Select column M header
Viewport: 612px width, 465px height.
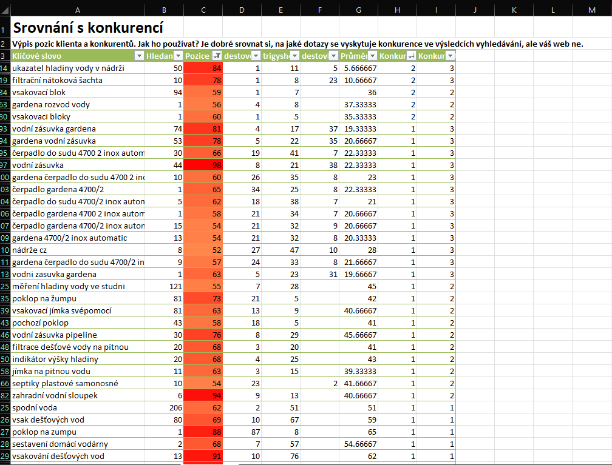tap(592, 10)
